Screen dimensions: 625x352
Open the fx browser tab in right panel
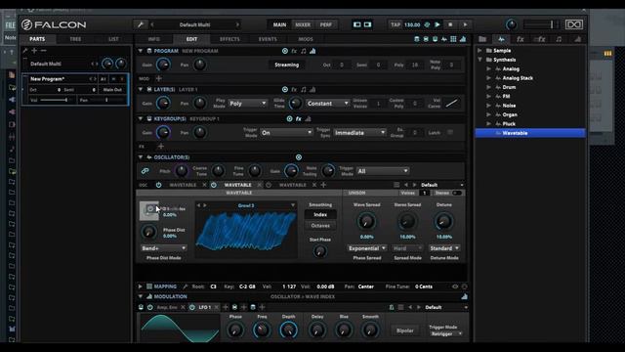point(521,39)
